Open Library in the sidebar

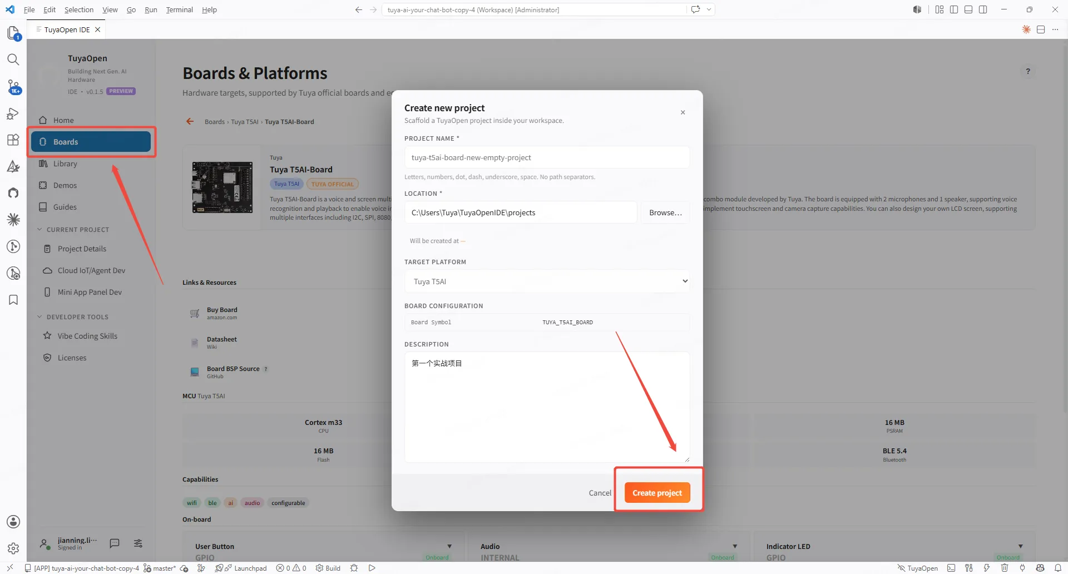(65, 164)
